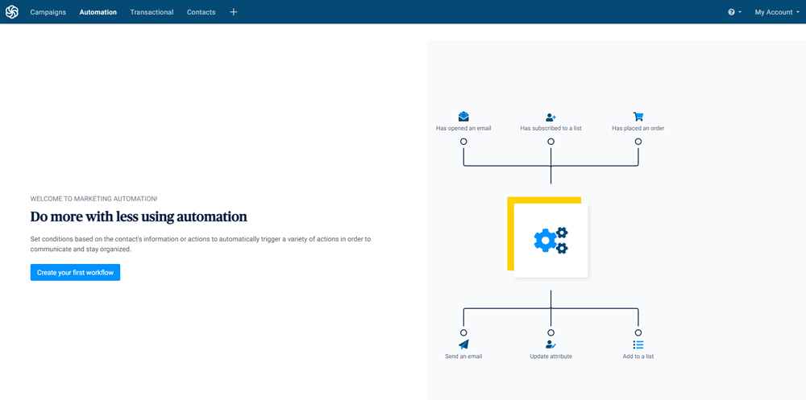Go to the Transactional tab
806x400 pixels.
(x=152, y=12)
